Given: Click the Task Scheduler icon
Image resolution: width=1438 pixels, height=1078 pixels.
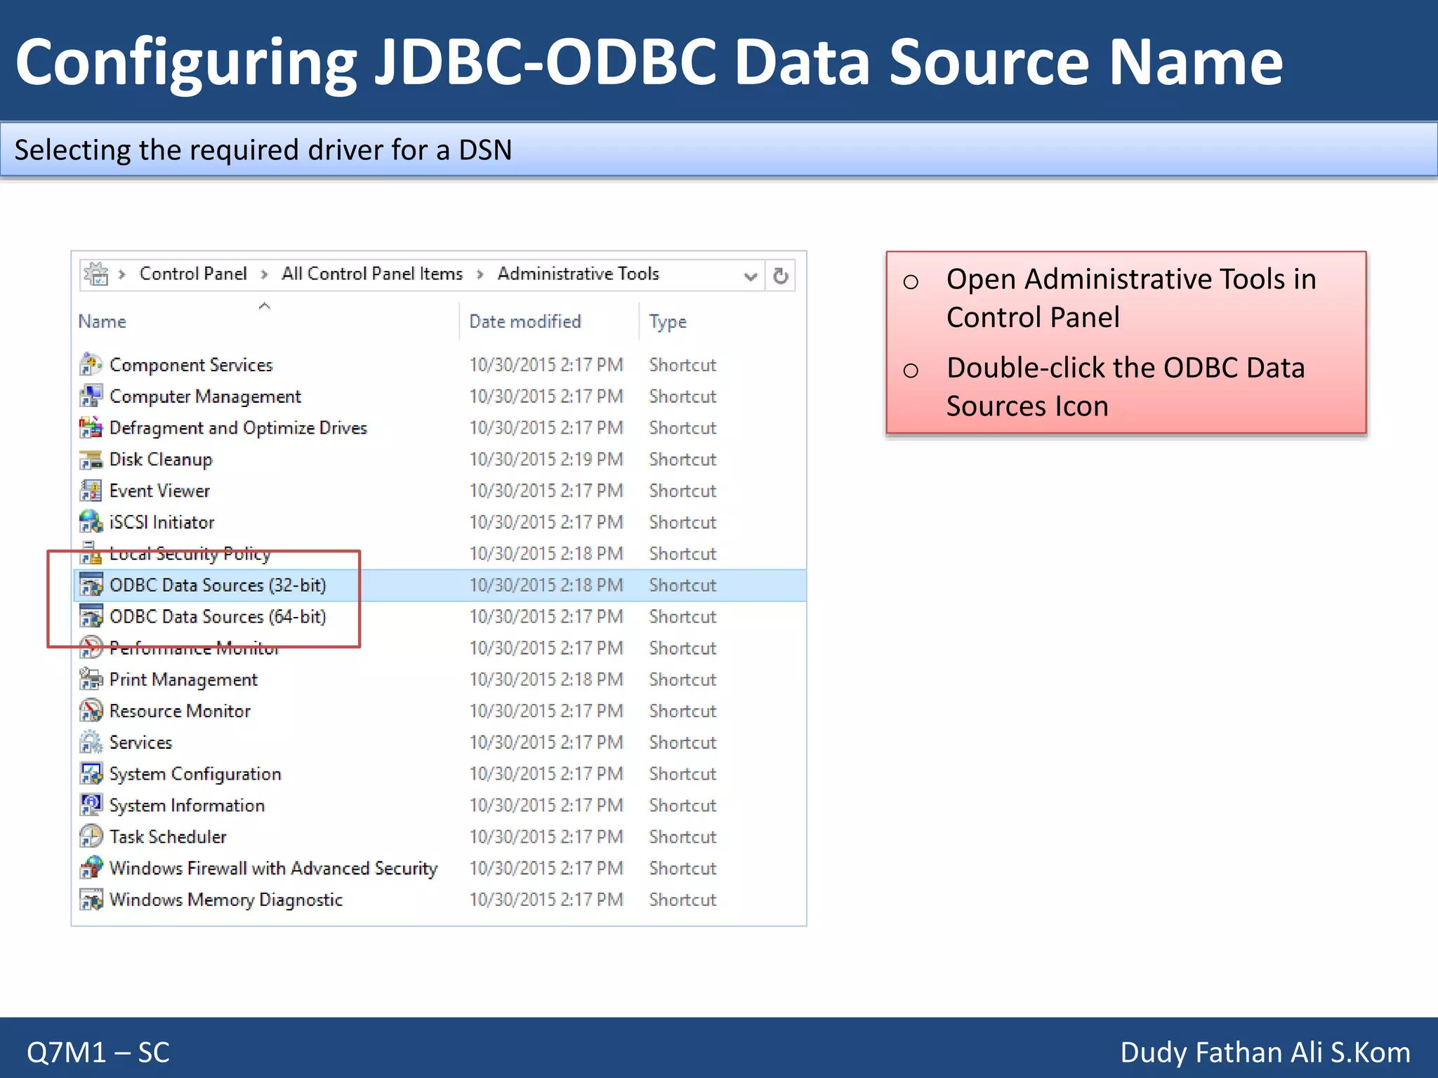Looking at the screenshot, I should [91, 837].
